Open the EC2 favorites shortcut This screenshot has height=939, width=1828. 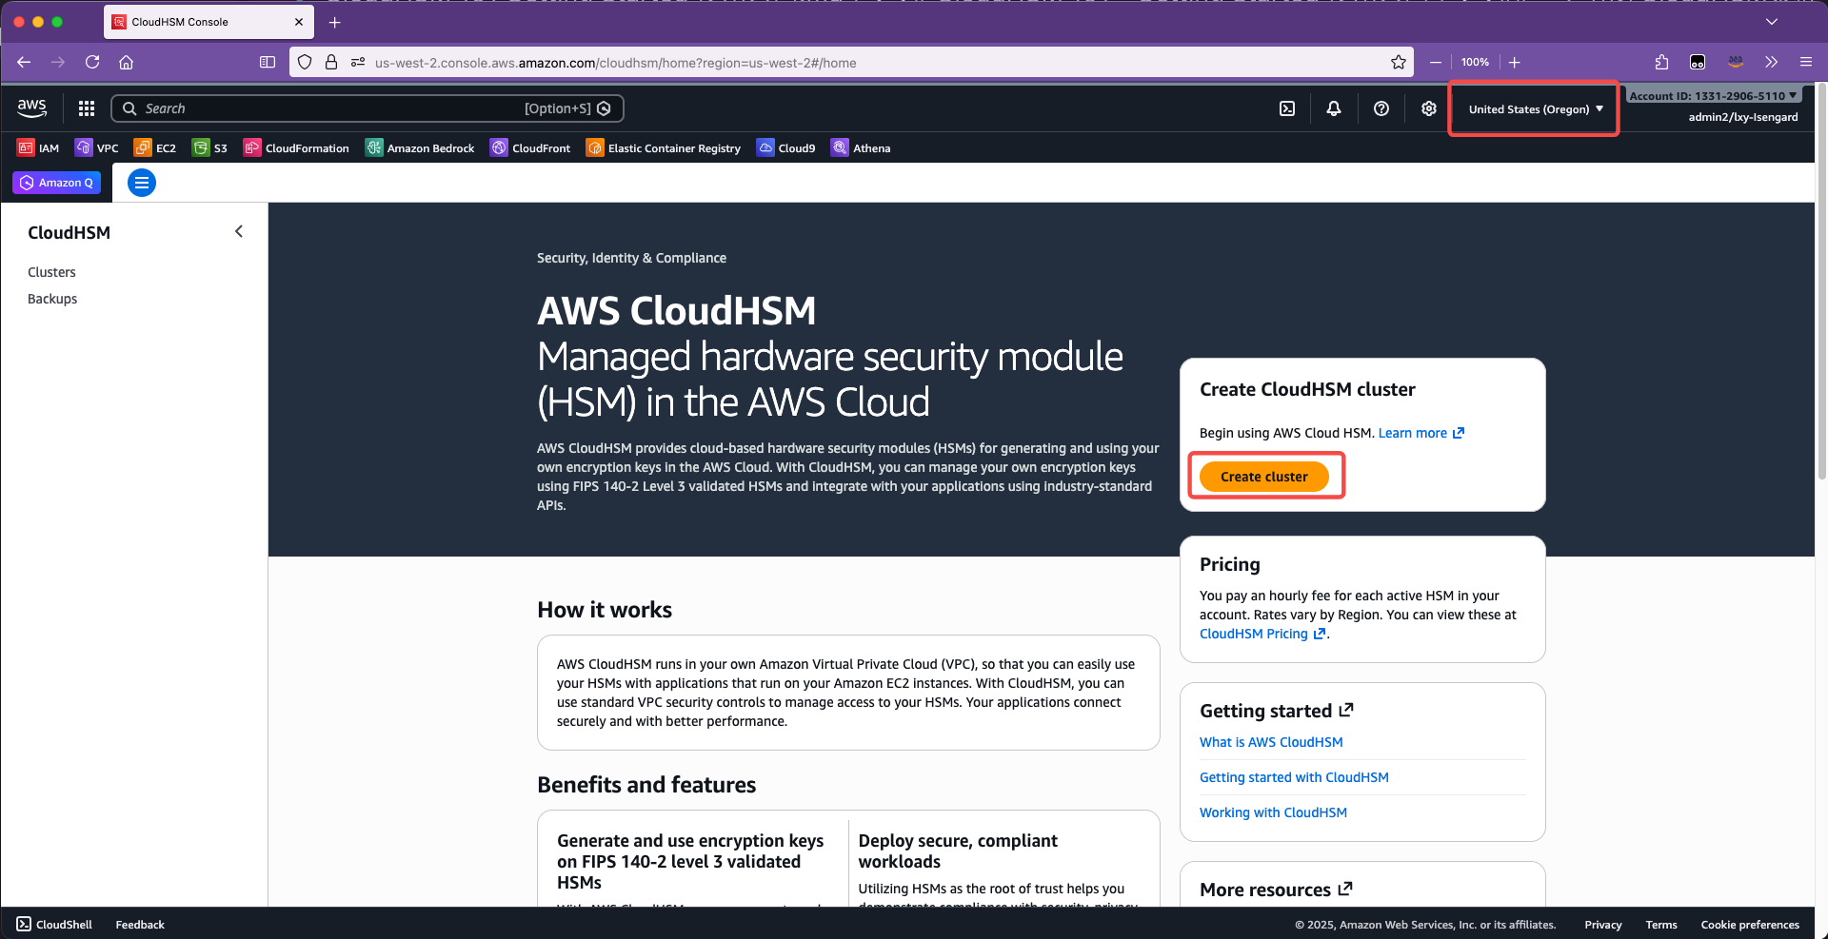(155, 148)
